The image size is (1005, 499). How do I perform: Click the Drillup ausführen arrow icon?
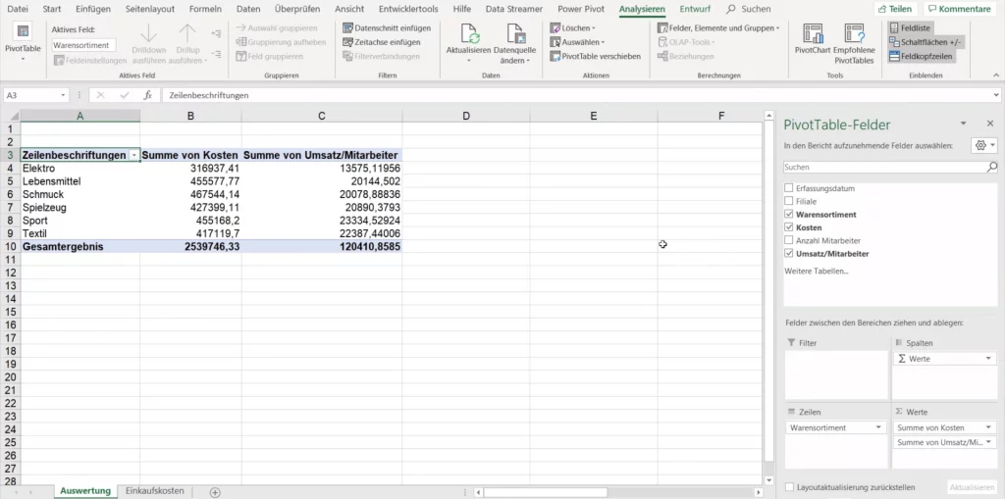pyautogui.click(x=187, y=33)
